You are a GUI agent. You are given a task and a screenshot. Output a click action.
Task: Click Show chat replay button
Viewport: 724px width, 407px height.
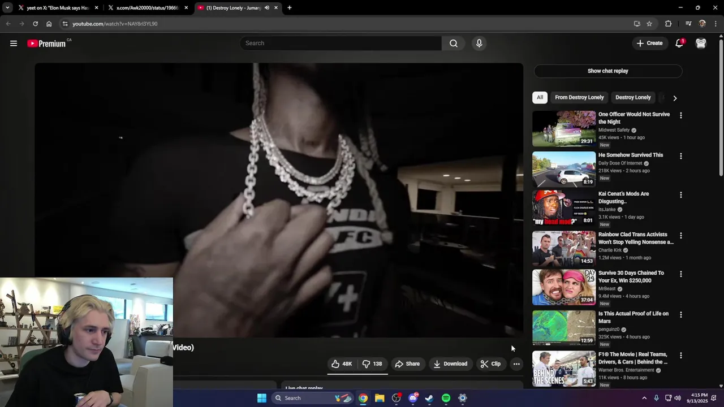pos(608,71)
